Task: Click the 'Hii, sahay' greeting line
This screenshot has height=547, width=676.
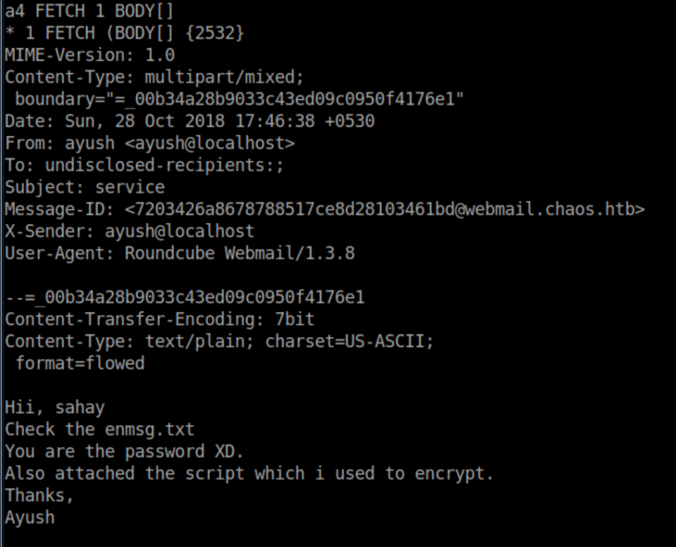Action: [55, 407]
